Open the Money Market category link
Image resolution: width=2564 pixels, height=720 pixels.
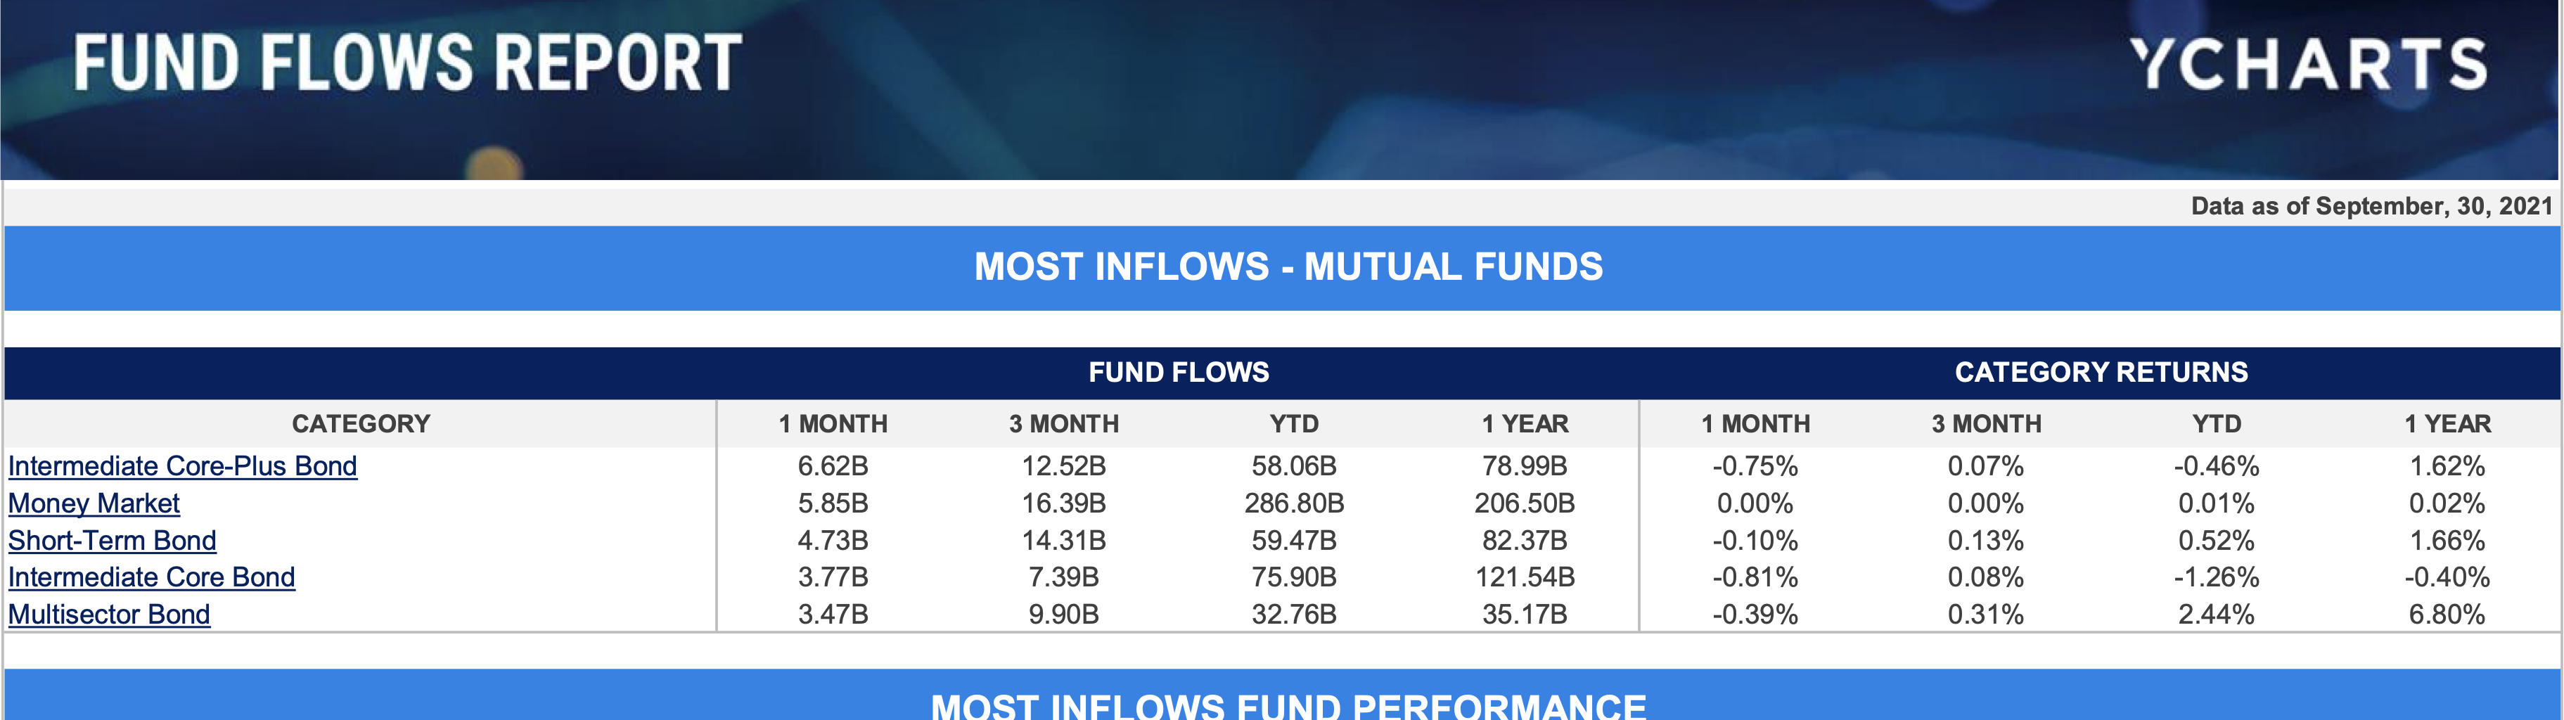(94, 503)
